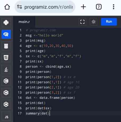Open the C compiler hexagon icon
121x122 pixels.
pos(6,81)
